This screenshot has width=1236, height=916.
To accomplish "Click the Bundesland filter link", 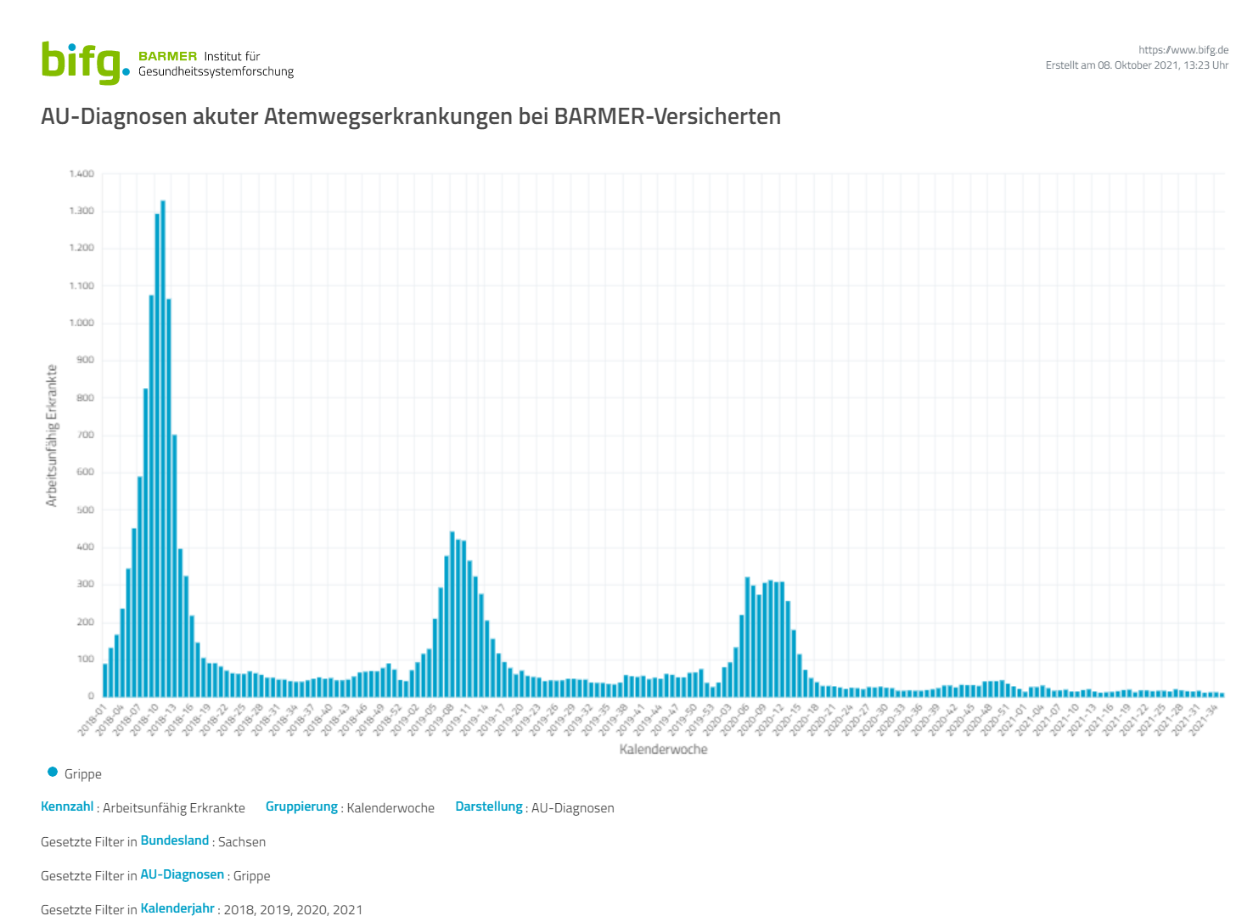I will [175, 840].
